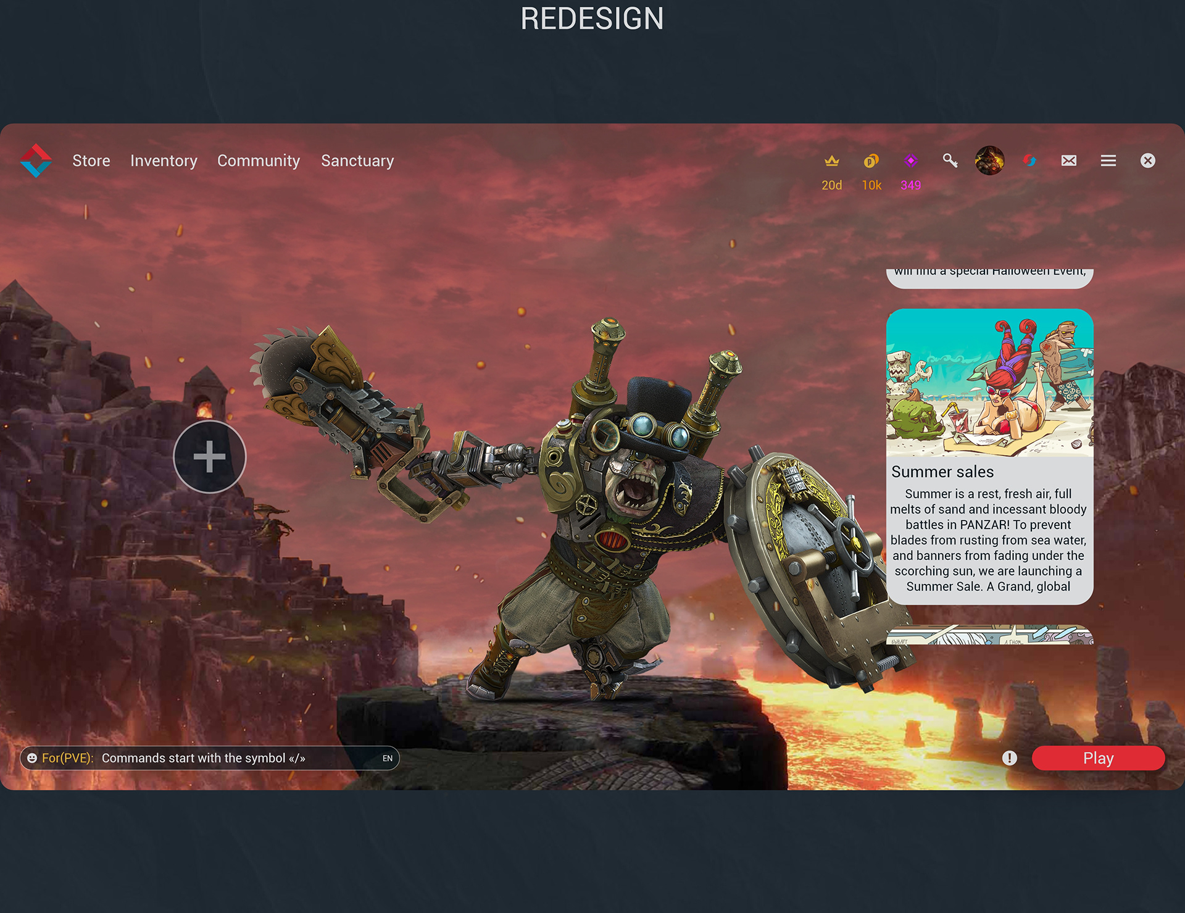Click the crown/premium status icon
This screenshot has height=913, width=1185.
tap(831, 160)
